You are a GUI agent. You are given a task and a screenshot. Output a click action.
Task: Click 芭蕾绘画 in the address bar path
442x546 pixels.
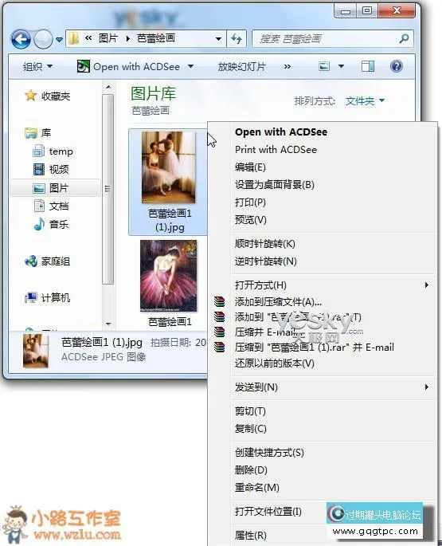pos(156,38)
